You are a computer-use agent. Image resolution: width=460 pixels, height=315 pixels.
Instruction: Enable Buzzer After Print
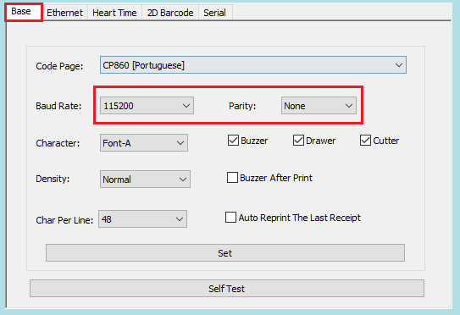[x=232, y=178]
